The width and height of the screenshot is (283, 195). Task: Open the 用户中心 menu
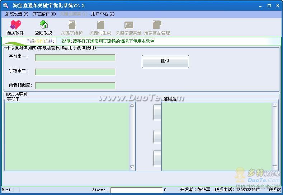tap(103, 14)
